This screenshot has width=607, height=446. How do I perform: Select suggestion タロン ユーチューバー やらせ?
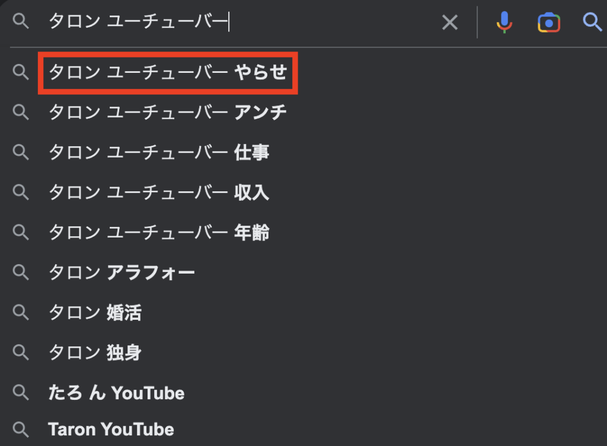(168, 72)
